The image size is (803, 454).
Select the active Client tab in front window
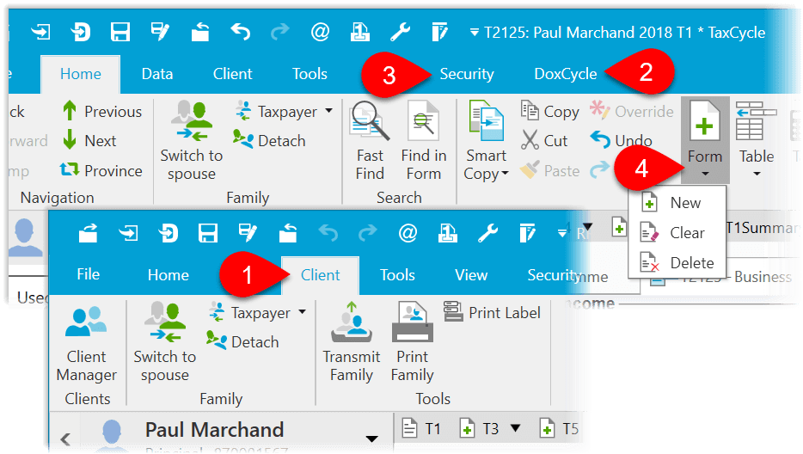pos(320,275)
